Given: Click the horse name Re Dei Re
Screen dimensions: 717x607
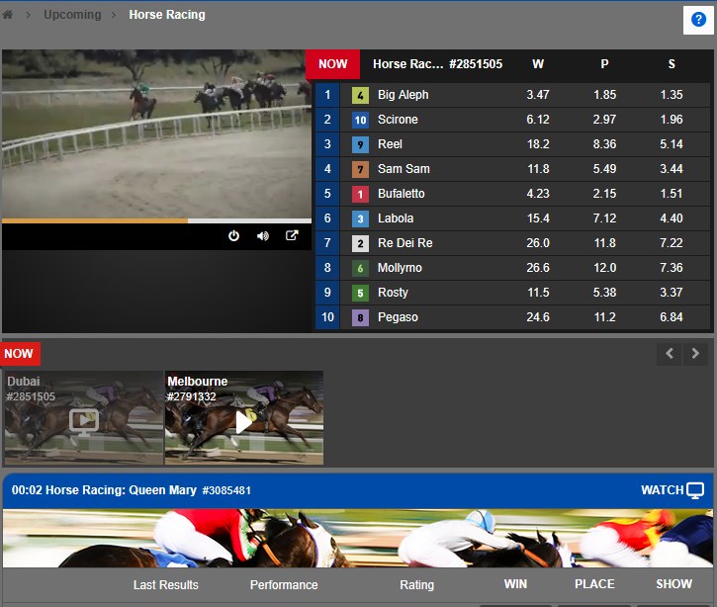Looking at the screenshot, I should 404,243.
